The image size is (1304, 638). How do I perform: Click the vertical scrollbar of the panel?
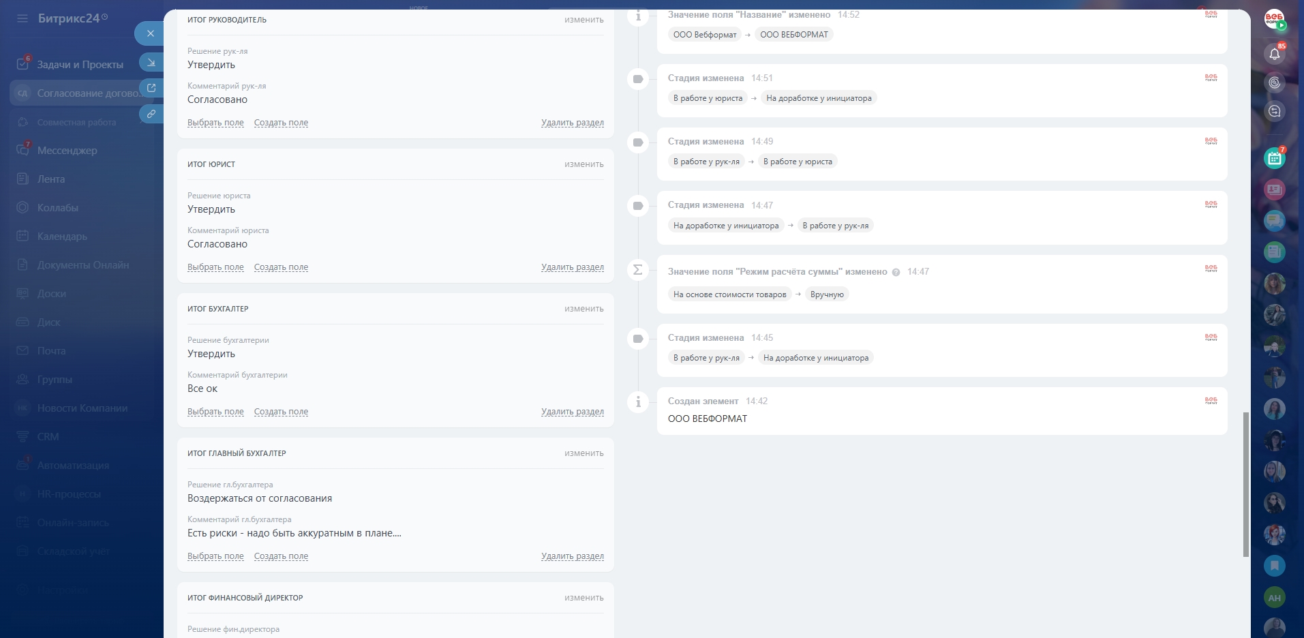point(1246,484)
